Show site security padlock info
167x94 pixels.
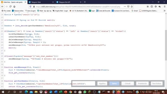pyautogui.click(x=34, y=7)
